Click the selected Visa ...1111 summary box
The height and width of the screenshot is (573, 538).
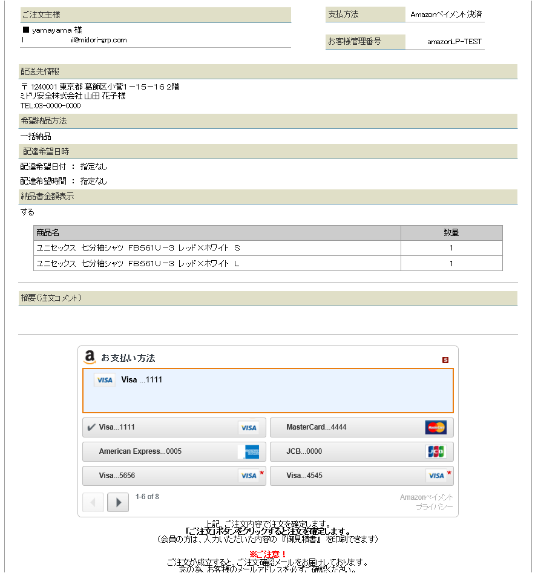click(x=267, y=390)
